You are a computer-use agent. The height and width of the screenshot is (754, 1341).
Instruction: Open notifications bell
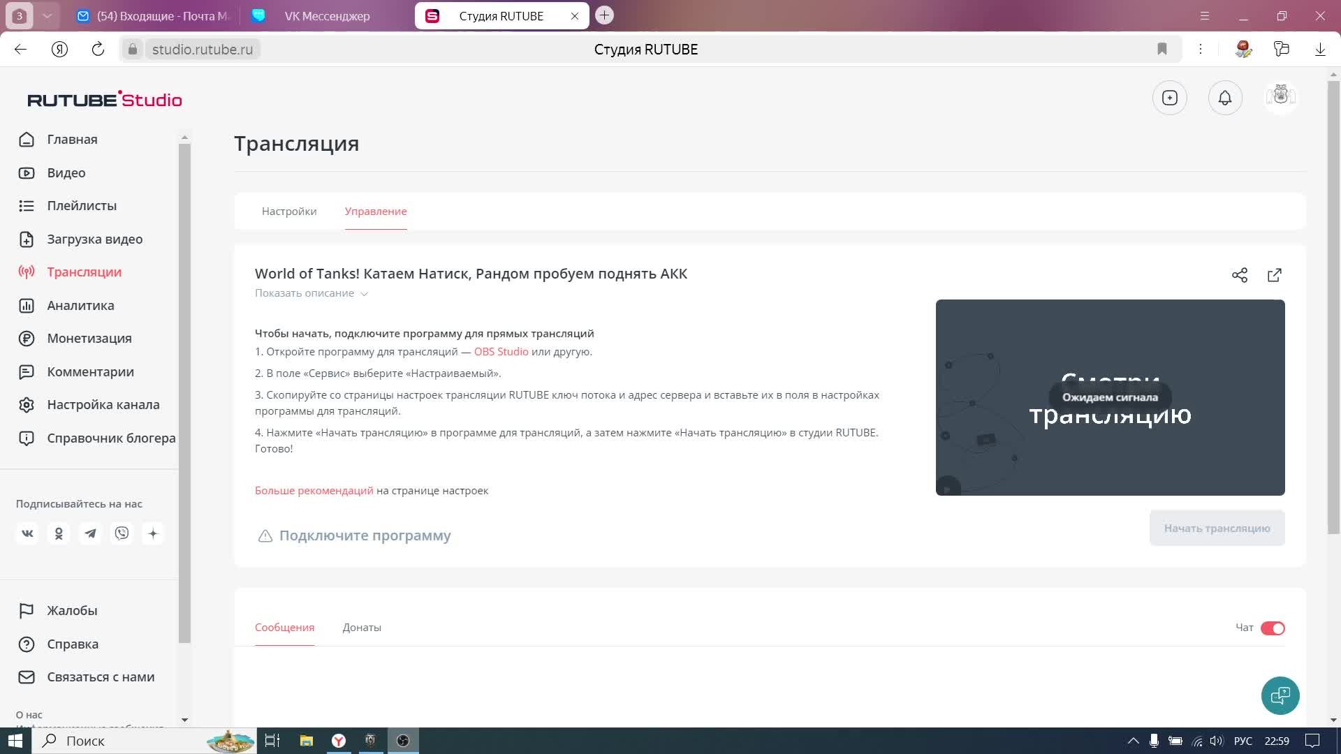[x=1225, y=98]
